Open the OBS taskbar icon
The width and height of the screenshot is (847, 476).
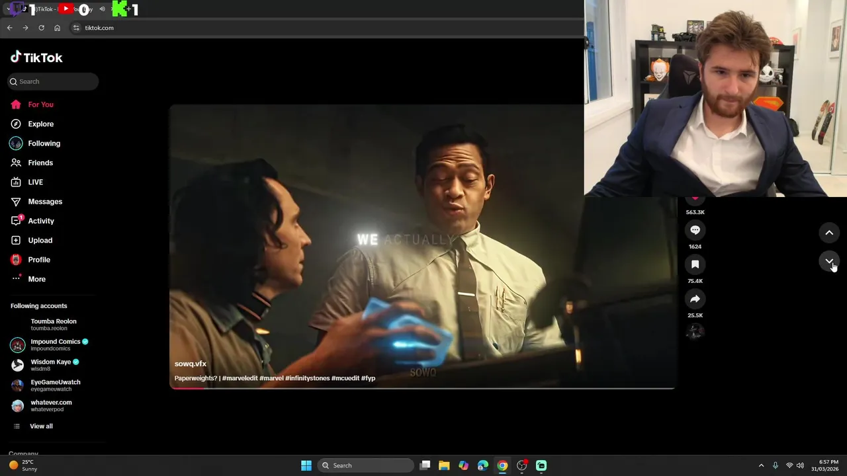(x=522, y=465)
